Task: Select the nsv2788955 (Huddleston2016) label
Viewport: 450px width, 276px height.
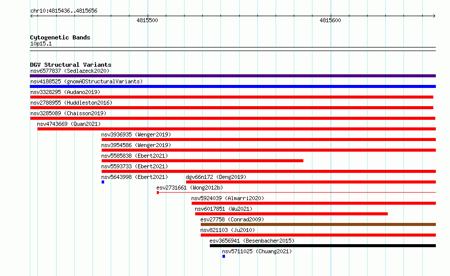Action: point(71,103)
